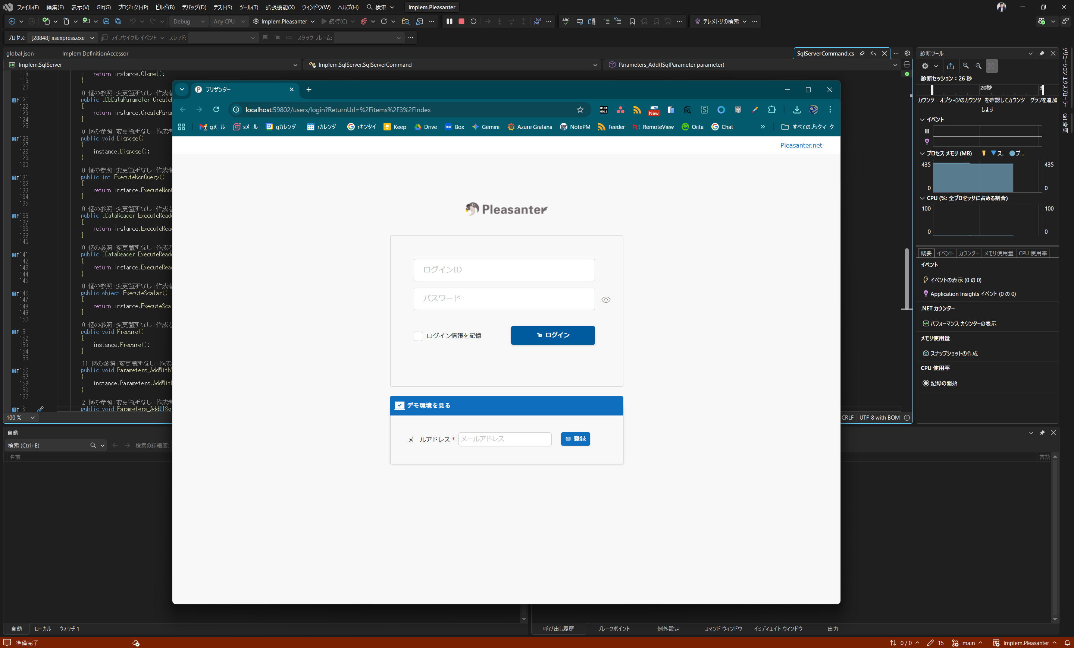The width and height of the screenshot is (1074, 648).
Task: Check the ログイン情報を記憶 checkbox
Action: pos(418,336)
